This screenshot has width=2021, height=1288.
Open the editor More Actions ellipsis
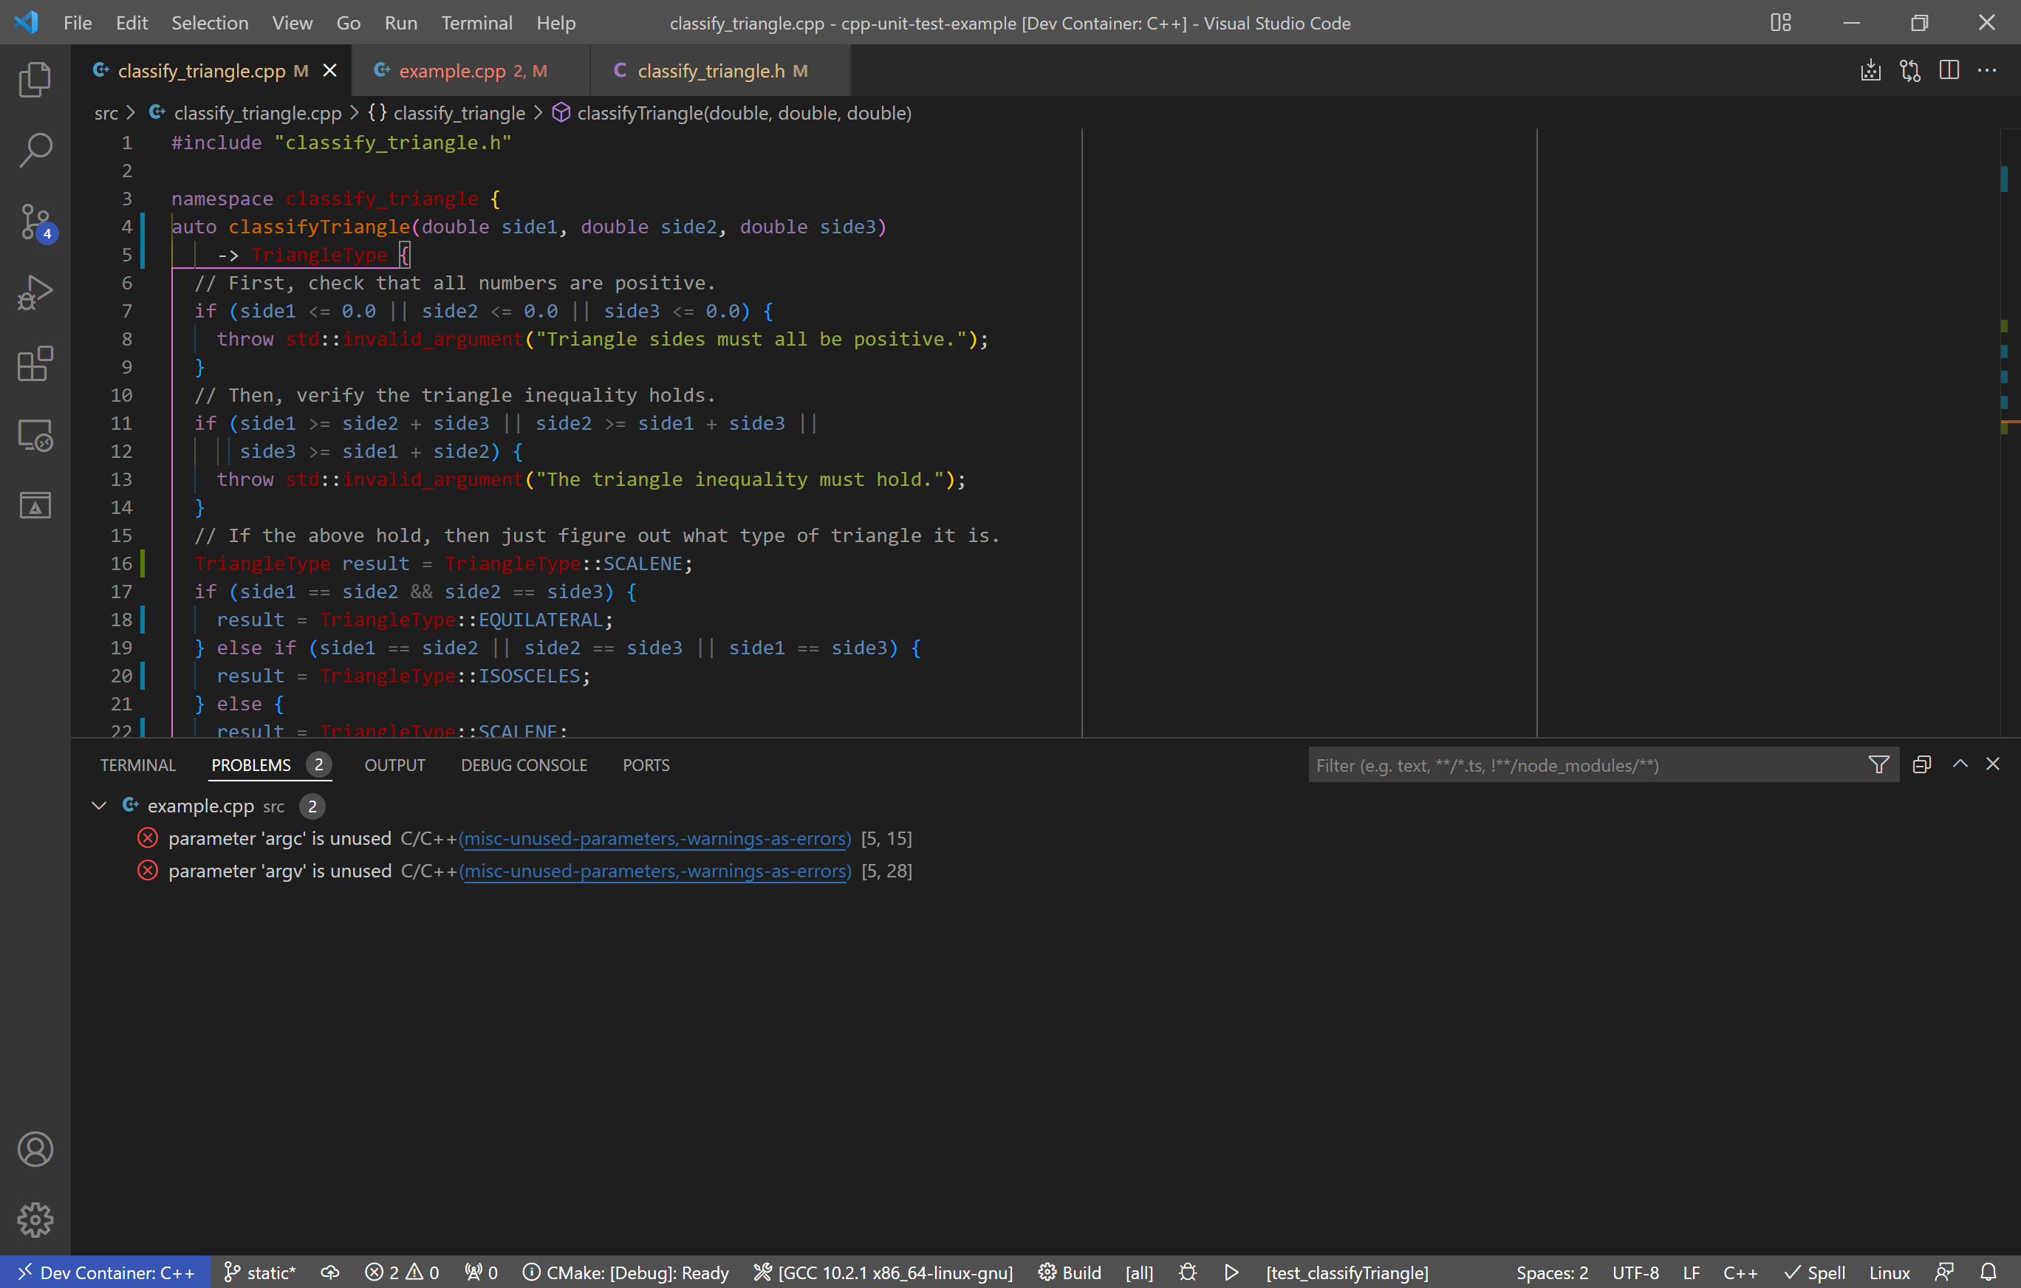click(1986, 70)
